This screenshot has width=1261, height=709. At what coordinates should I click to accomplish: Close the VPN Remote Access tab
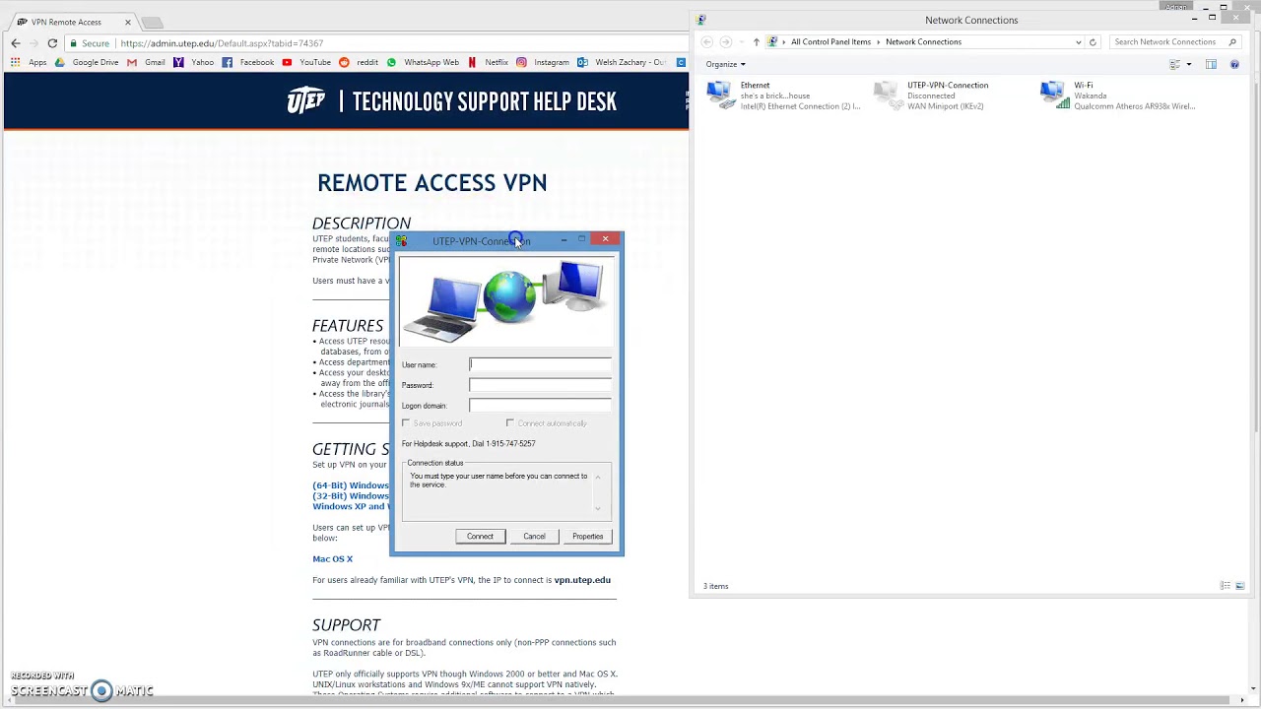click(x=127, y=22)
